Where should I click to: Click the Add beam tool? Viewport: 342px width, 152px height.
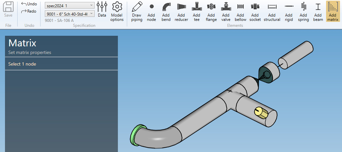pyautogui.click(x=318, y=12)
